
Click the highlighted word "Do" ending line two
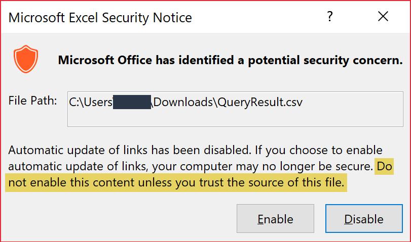click(x=384, y=166)
